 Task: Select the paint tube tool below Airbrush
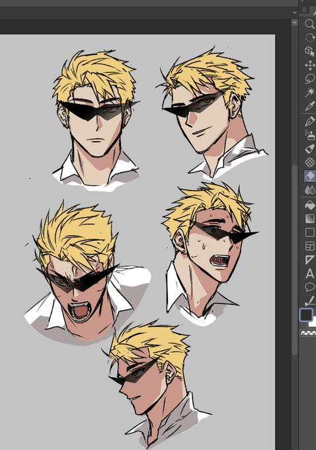click(x=309, y=149)
